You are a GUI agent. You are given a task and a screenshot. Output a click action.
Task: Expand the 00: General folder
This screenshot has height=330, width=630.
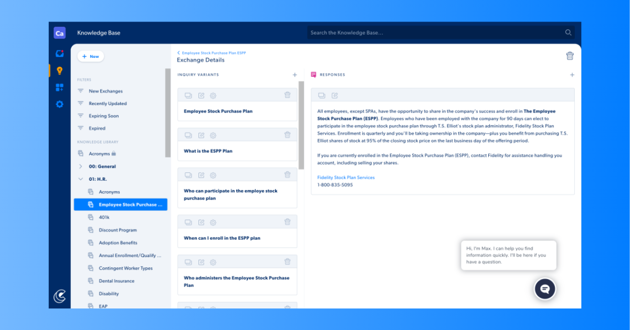(x=80, y=167)
